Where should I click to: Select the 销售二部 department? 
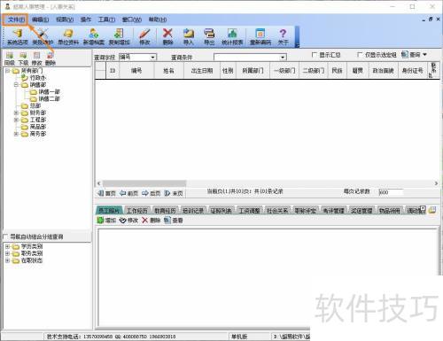50,99
